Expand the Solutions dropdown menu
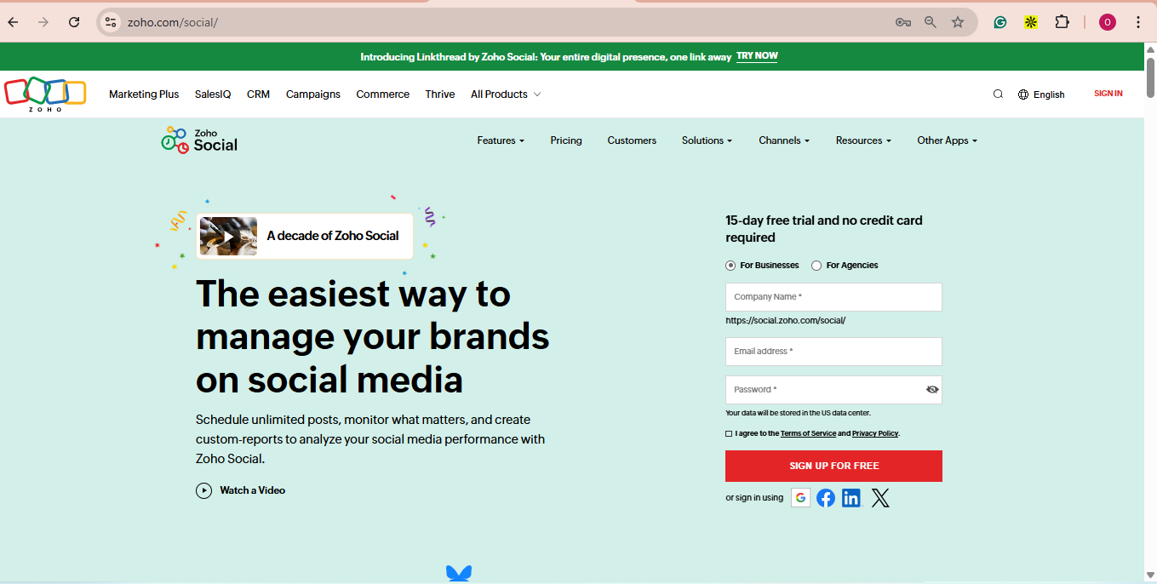Image resolution: width=1157 pixels, height=584 pixels. (x=707, y=140)
